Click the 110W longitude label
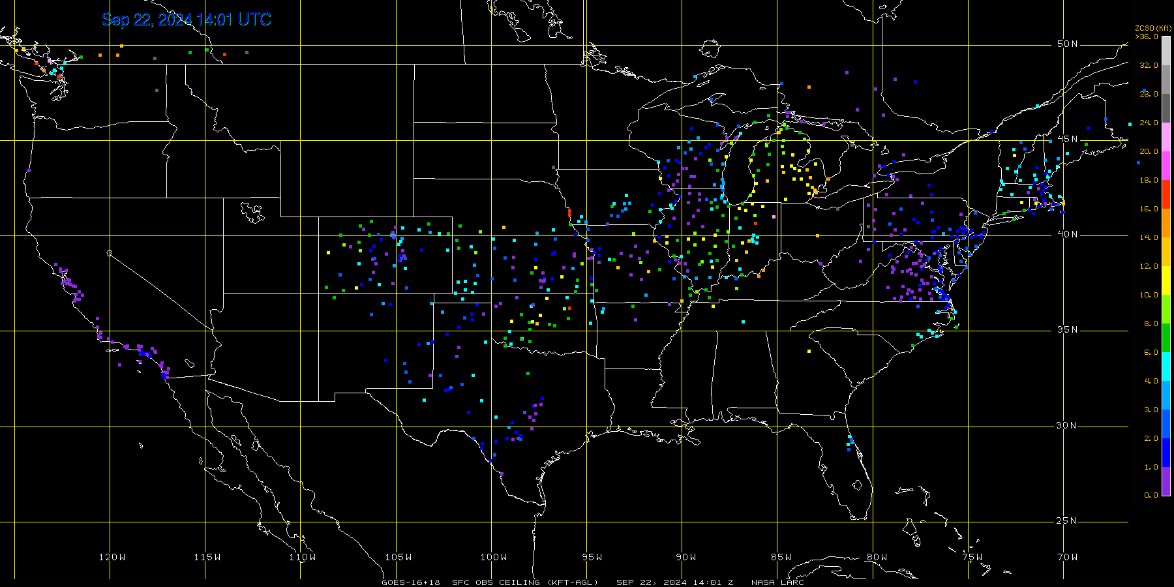This screenshot has height=587, width=1174. 303,557
